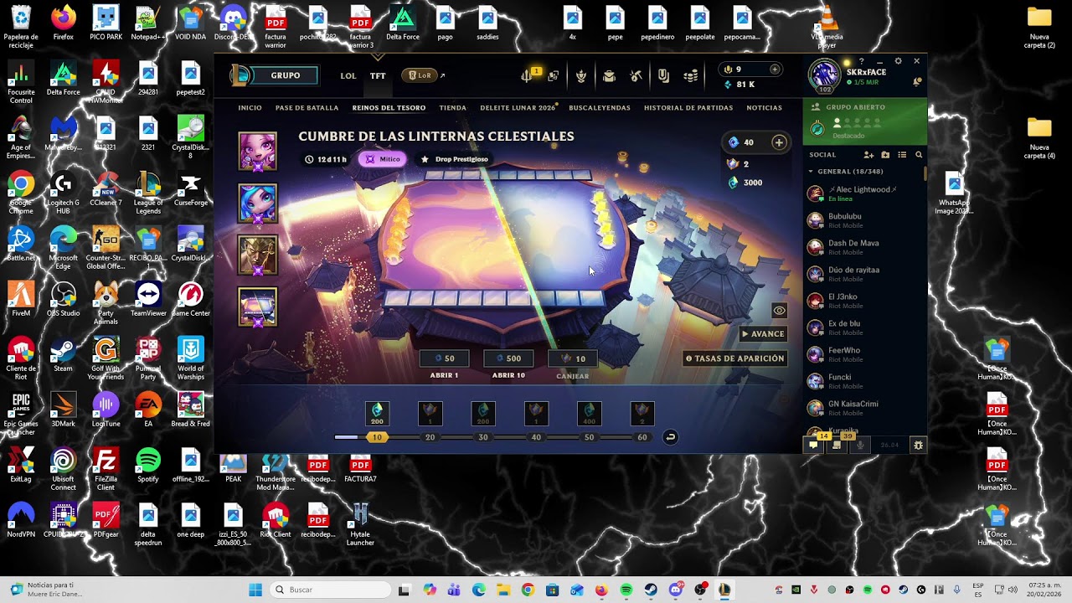1072x603 pixels.
Task: Open chat with Alec Lightwood
Action: point(863,193)
